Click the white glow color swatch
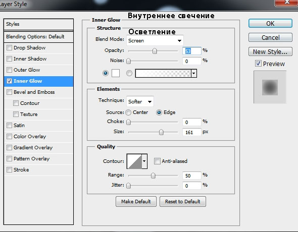The height and width of the screenshot is (232, 298). pos(116,73)
